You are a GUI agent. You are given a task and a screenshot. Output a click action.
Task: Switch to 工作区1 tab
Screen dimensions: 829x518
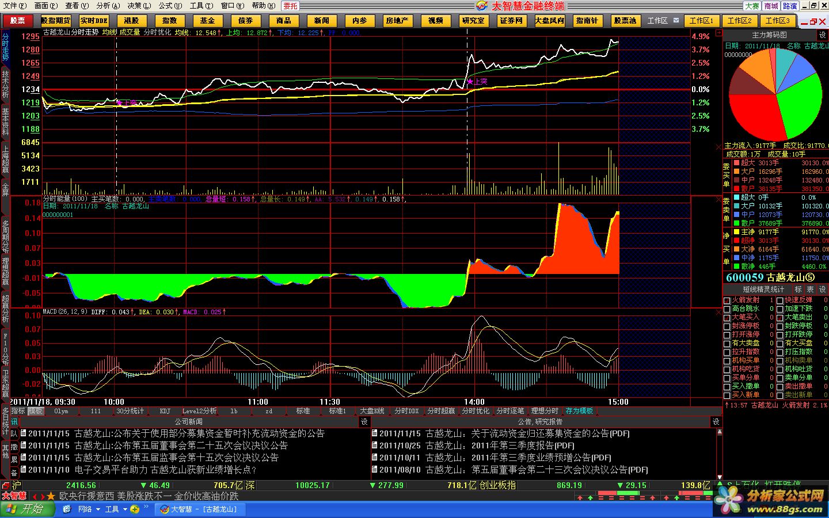[x=702, y=21]
